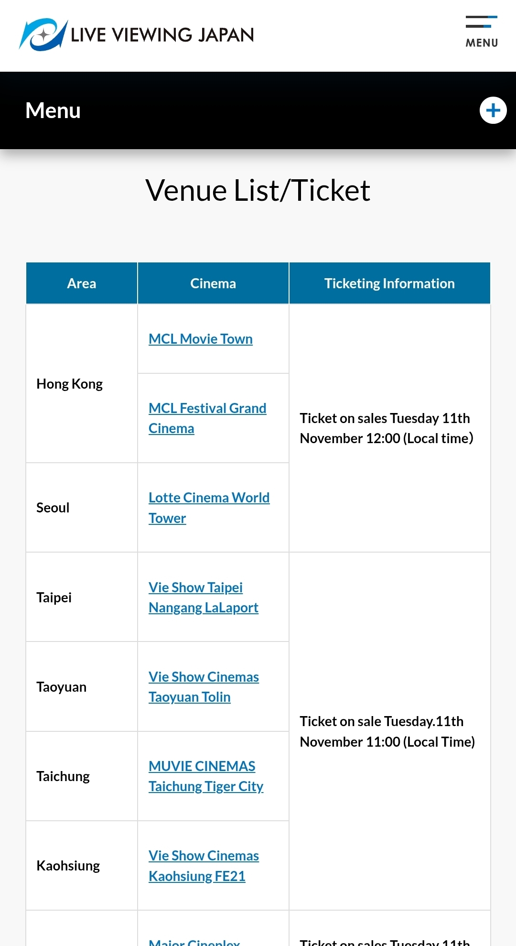Screen dimensions: 516x946
Task: Expand the Menu plus icon
Action: point(493,110)
